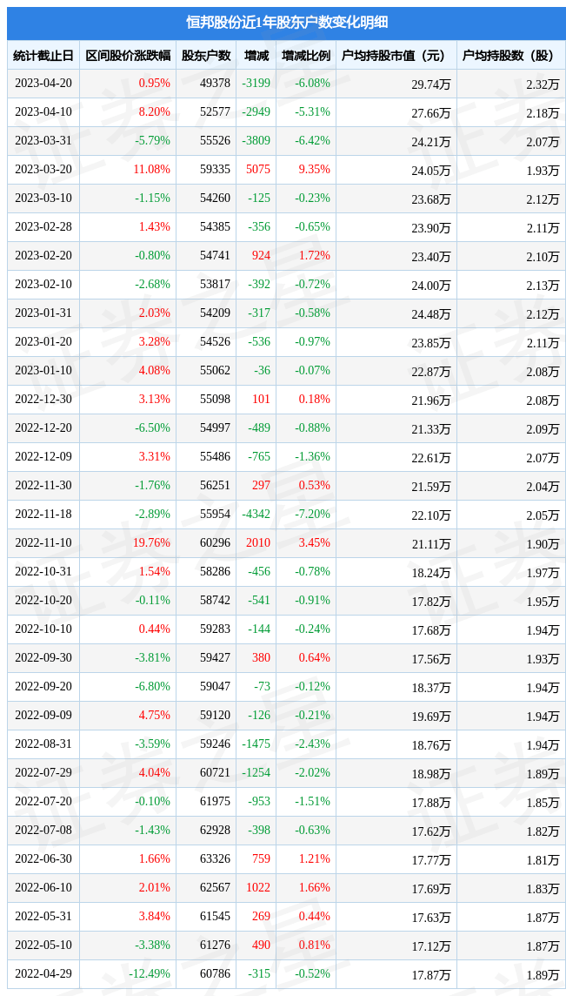Viewport: 566px width, 996px height.
Task: Select the 2023-04-20 date cell
Action: 43,84
